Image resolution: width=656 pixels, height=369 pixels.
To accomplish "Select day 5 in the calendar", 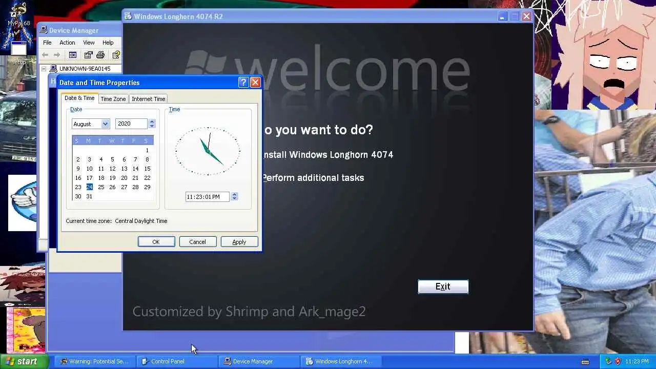I will (x=112, y=159).
